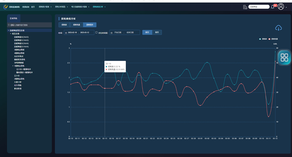The width and height of the screenshot is (292, 157).
Task: Click the system logo at top left
Action: point(6,7)
